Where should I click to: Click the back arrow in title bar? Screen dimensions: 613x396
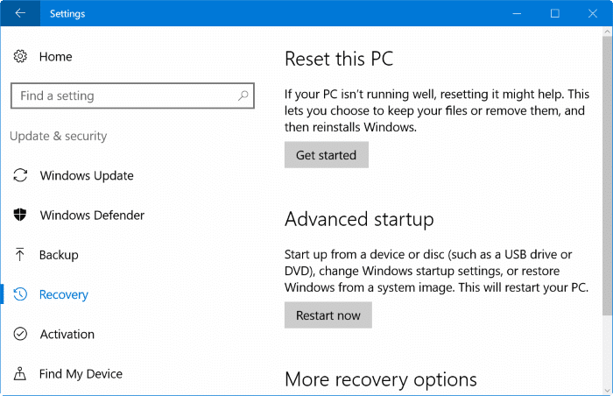point(20,13)
